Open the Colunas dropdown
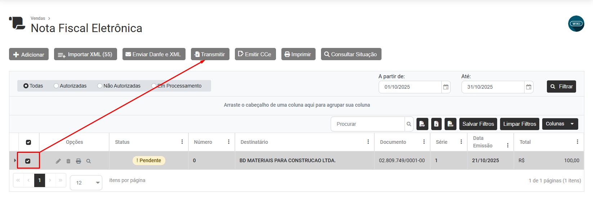 click(560, 124)
